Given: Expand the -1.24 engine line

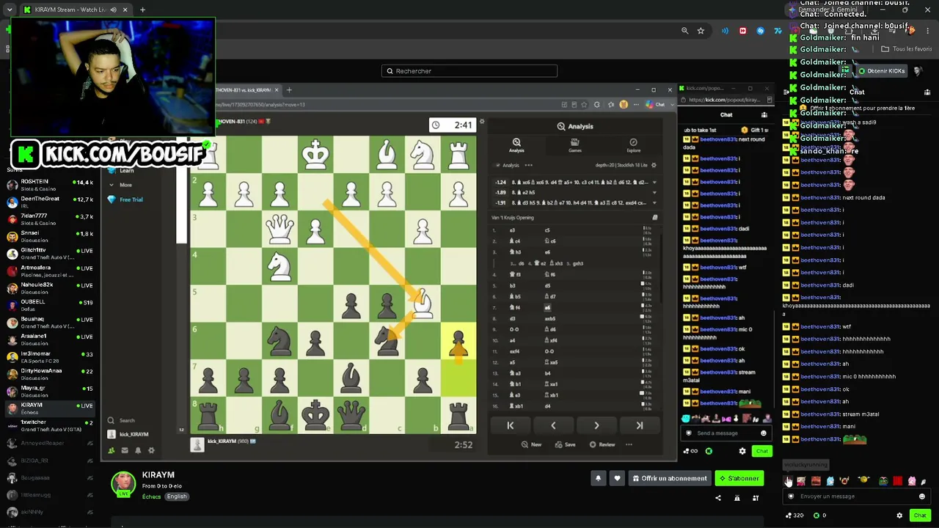Looking at the screenshot, I should point(654,182).
